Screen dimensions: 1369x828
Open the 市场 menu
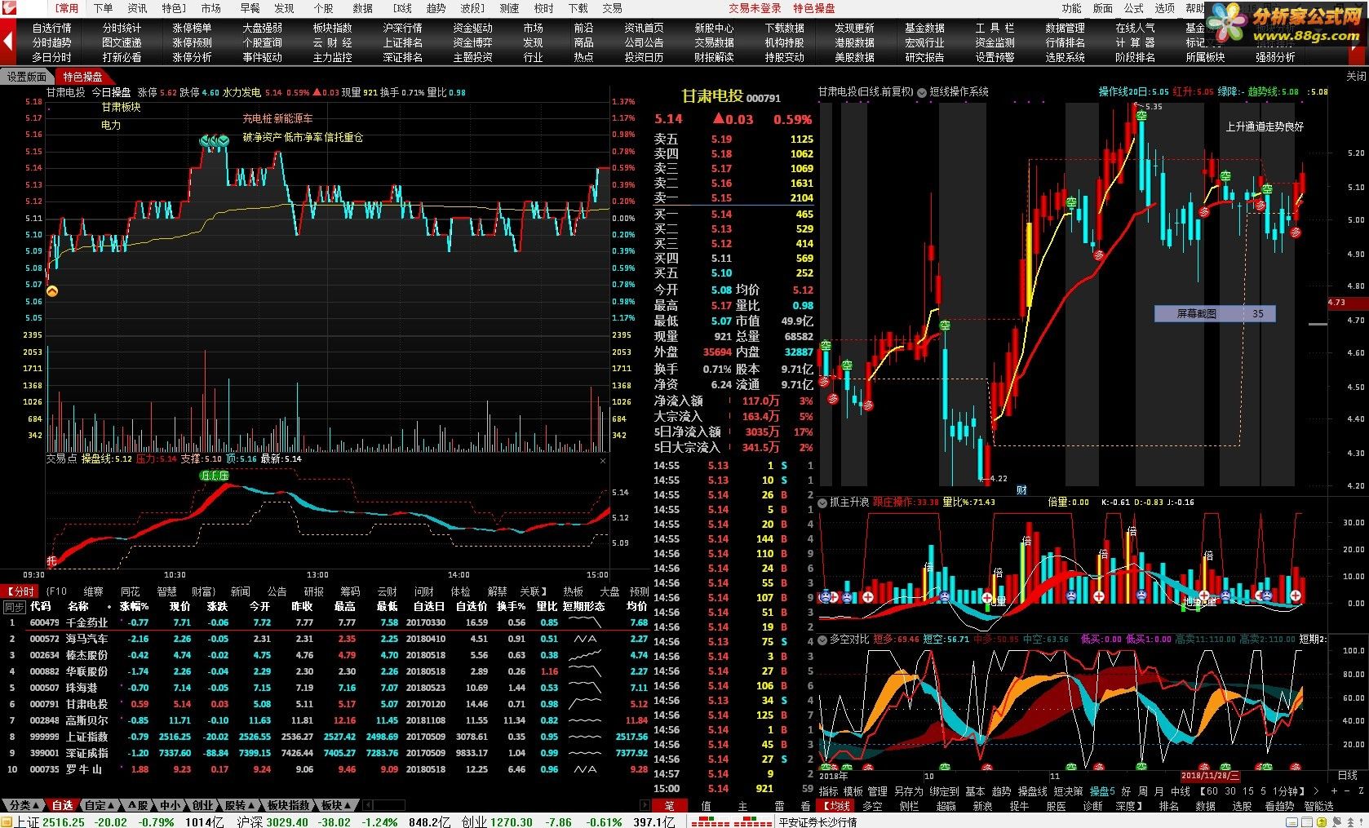pos(210,8)
